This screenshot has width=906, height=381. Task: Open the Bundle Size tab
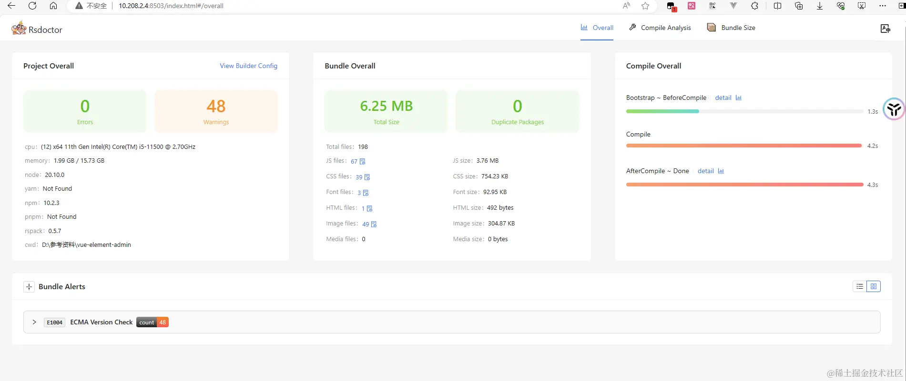(731, 28)
